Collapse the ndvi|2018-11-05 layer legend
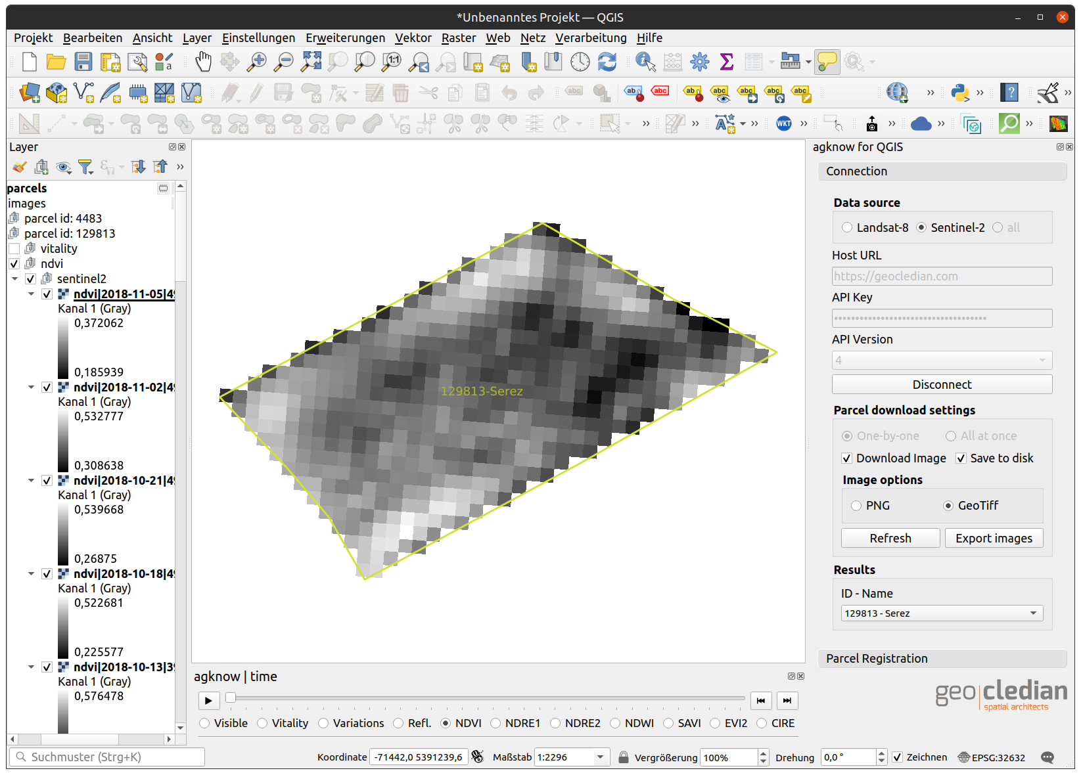The height and width of the screenshot is (775, 1081). (x=31, y=294)
